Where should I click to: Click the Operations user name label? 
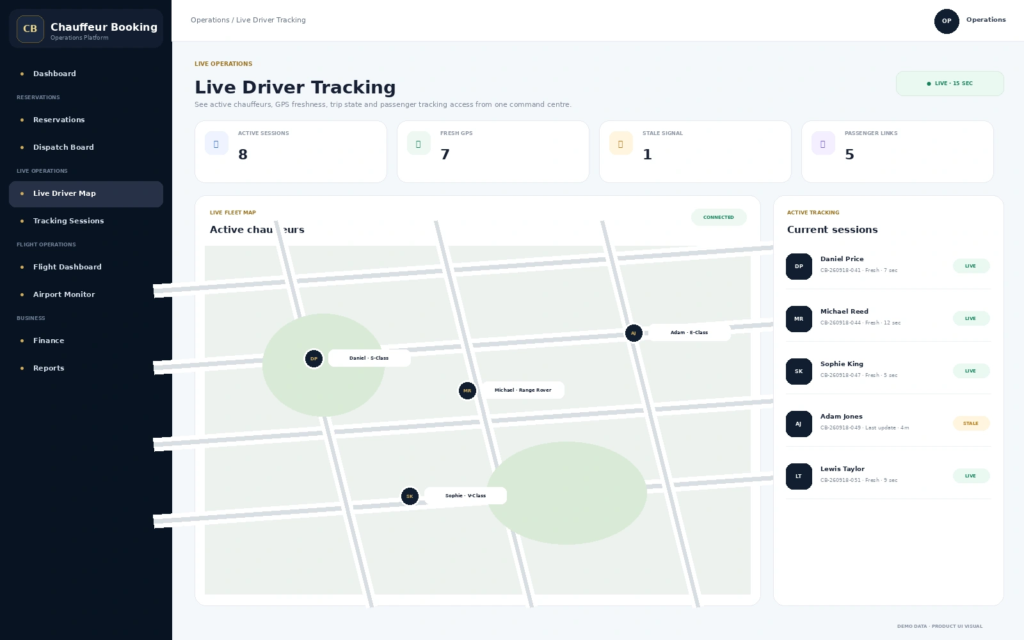[986, 20]
